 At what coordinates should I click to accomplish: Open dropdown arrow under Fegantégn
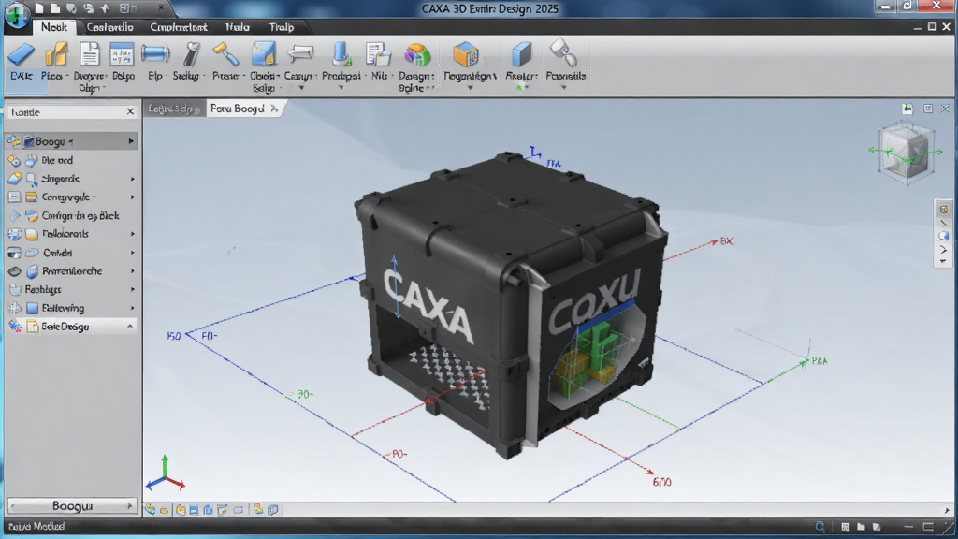(x=470, y=88)
